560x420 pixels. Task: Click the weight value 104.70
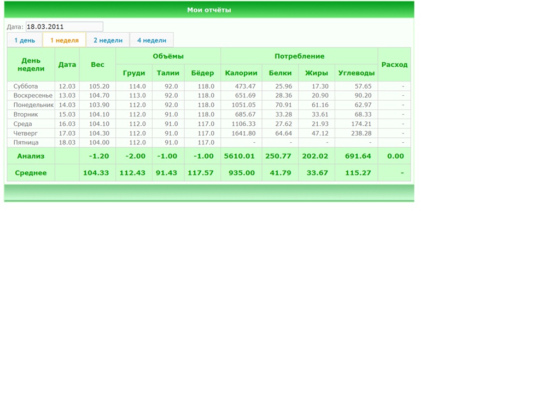pyautogui.click(x=100, y=95)
